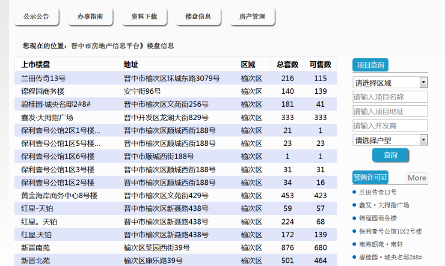Select table row 鑫发·大拇指广场

pos(176,117)
